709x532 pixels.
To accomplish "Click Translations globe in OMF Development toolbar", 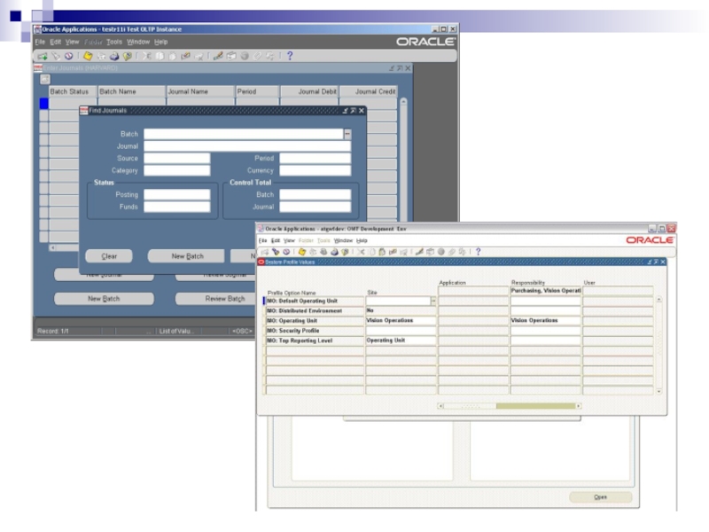I will (x=440, y=252).
